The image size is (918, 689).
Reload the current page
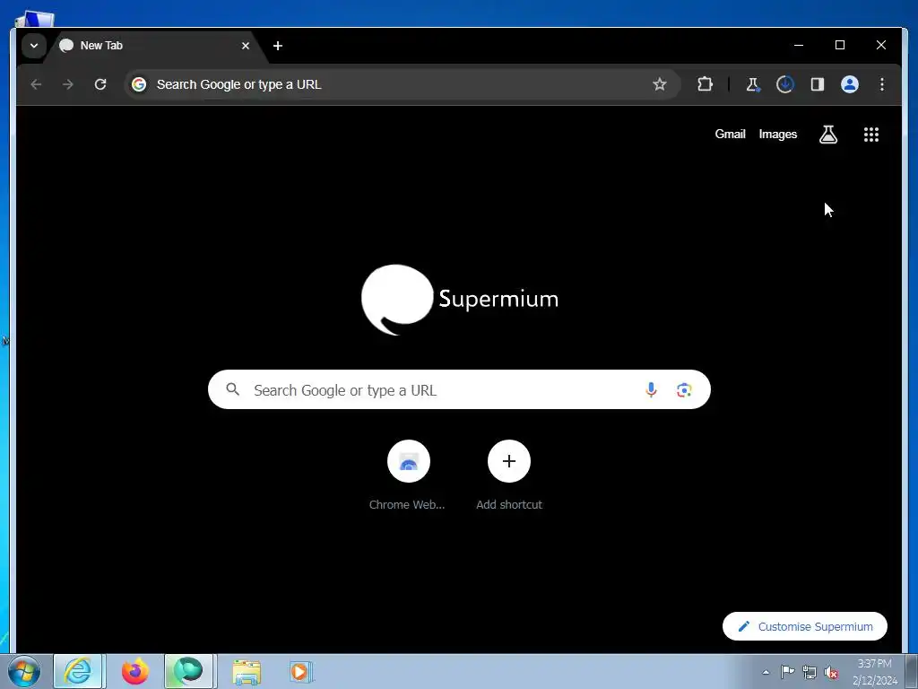click(100, 84)
